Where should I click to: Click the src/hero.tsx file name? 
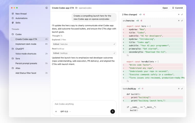(129, 21)
